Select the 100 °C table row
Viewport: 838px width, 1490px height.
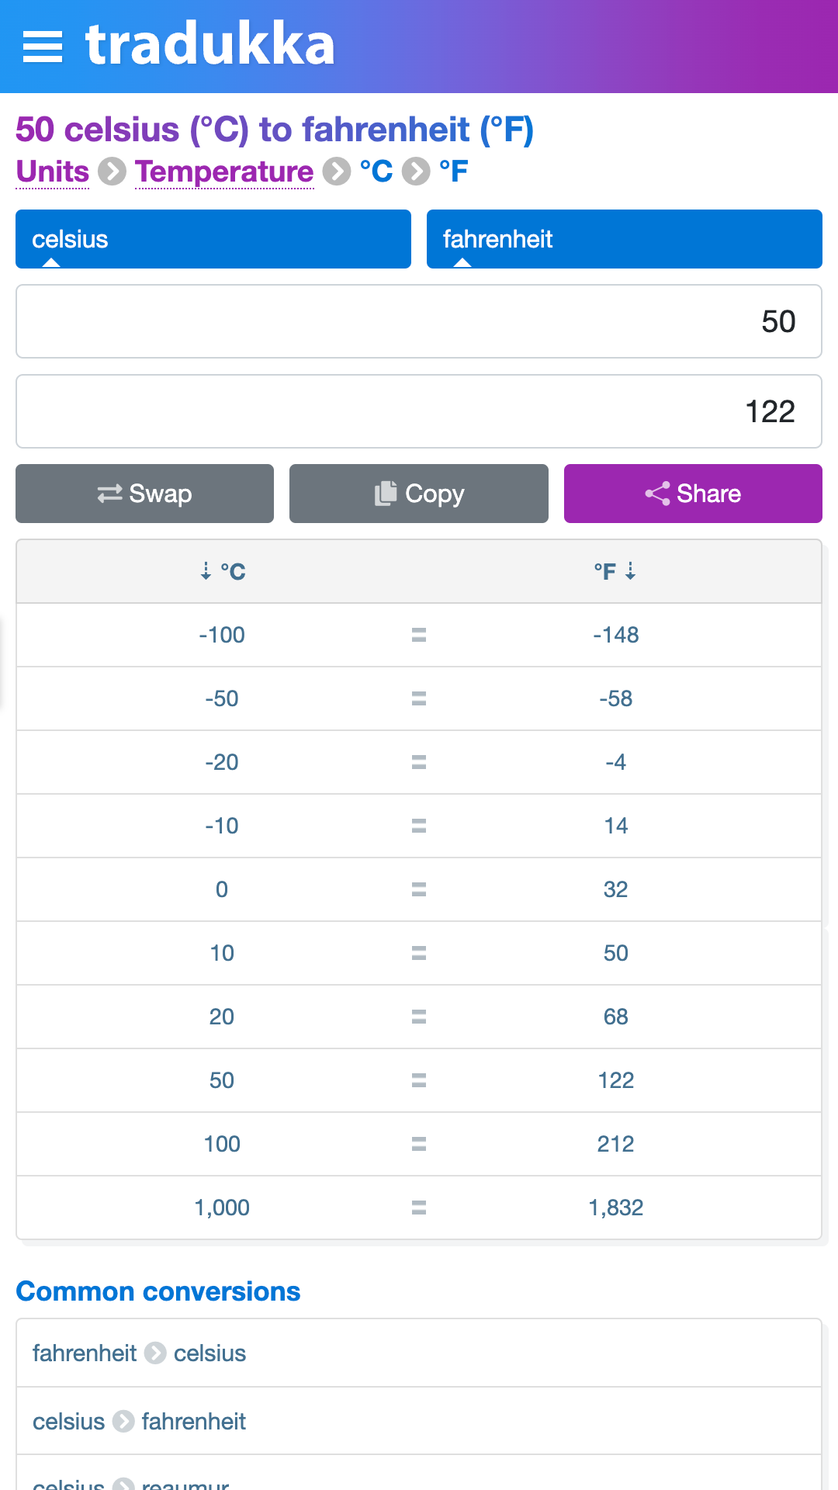click(x=419, y=1144)
